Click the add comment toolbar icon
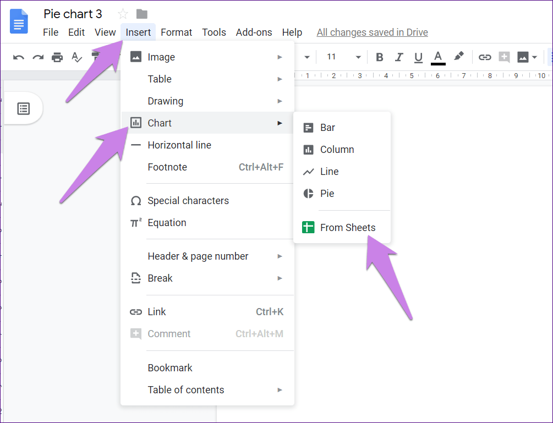Image resolution: width=553 pixels, height=423 pixels. 505,57
